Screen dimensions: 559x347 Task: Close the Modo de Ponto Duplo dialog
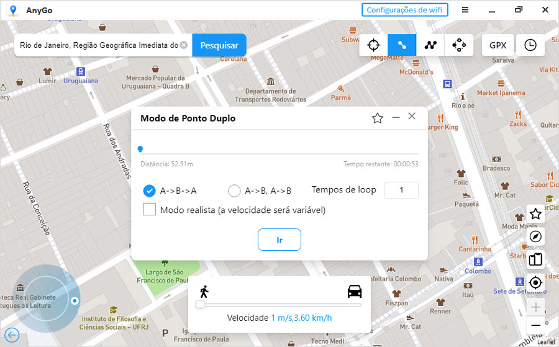click(x=412, y=116)
